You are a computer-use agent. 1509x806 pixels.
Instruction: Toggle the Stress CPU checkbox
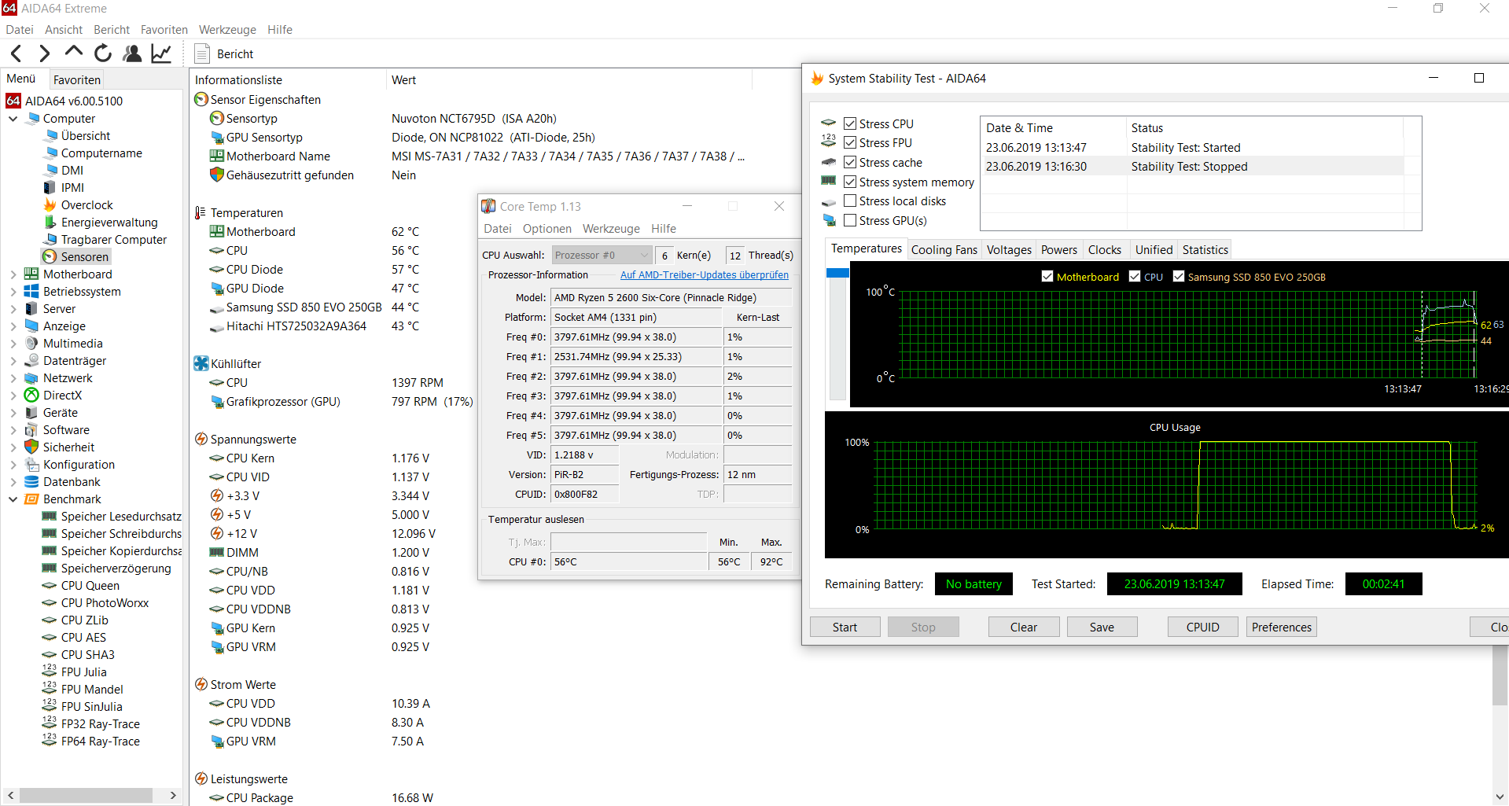click(x=850, y=123)
